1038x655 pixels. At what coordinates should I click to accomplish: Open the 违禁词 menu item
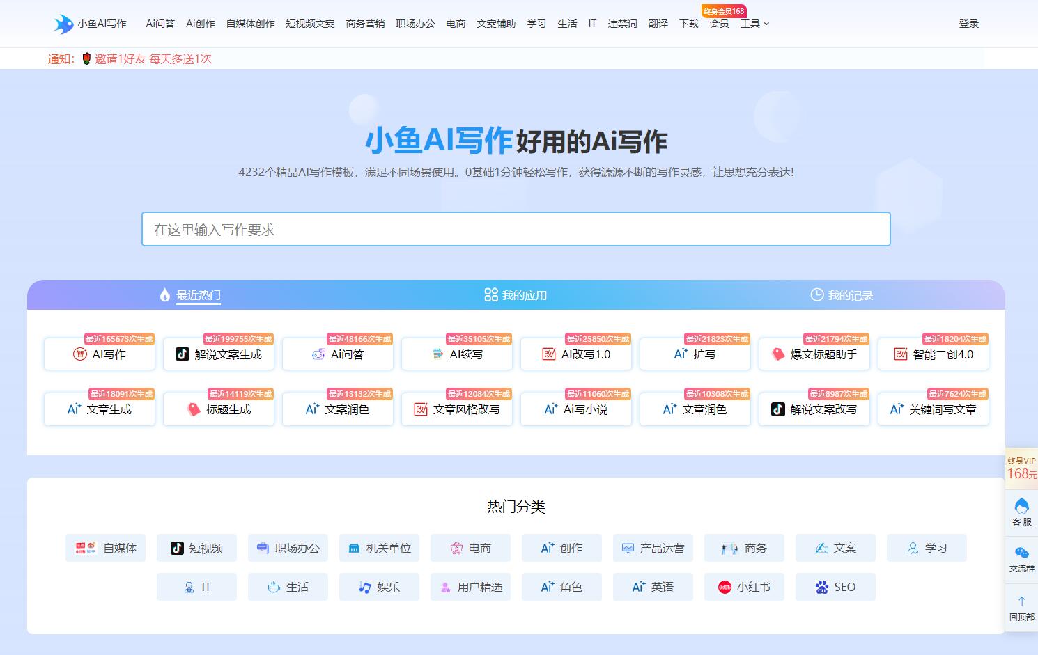click(622, 24)
